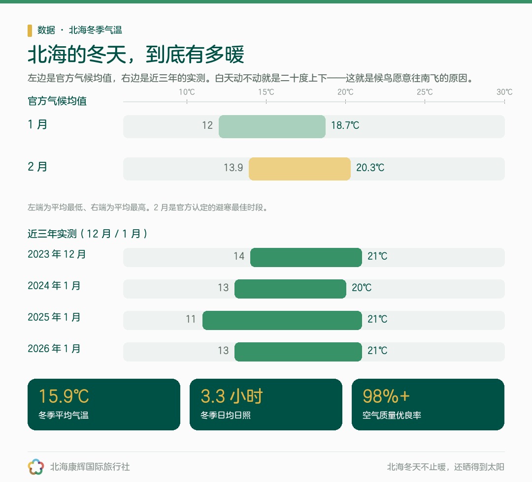Click the 13.9 low value label
The image size is (532, 482).
[233, 168]
